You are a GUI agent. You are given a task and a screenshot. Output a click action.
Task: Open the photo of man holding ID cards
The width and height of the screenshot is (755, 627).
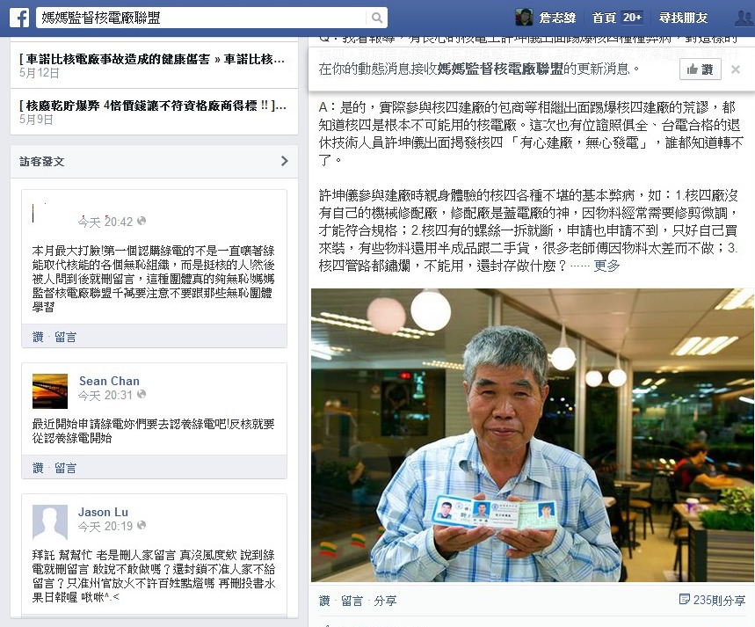click(533, 435)
